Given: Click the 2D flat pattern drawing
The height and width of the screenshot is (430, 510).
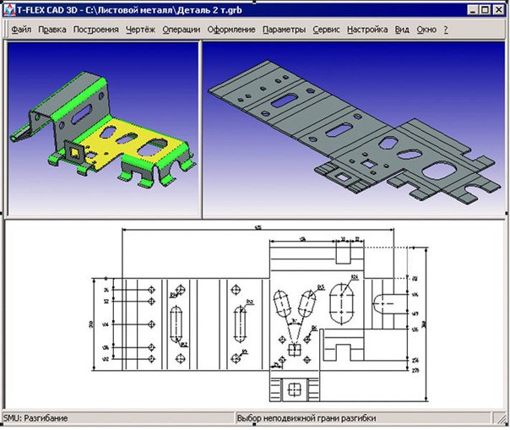Looking at the screenshot, I should coord(259,314).
